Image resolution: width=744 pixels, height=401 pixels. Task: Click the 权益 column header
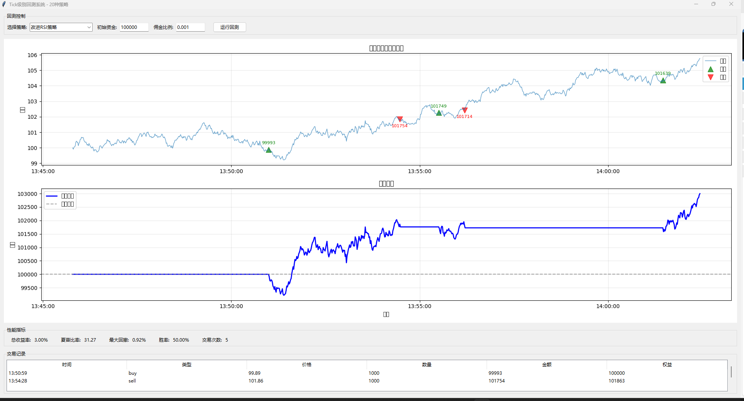pyautogui.click(x=667, y=365)
